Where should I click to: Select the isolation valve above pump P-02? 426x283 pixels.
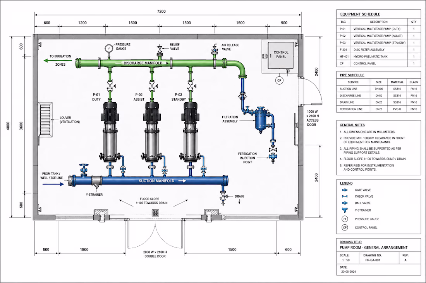pos(152,86)
